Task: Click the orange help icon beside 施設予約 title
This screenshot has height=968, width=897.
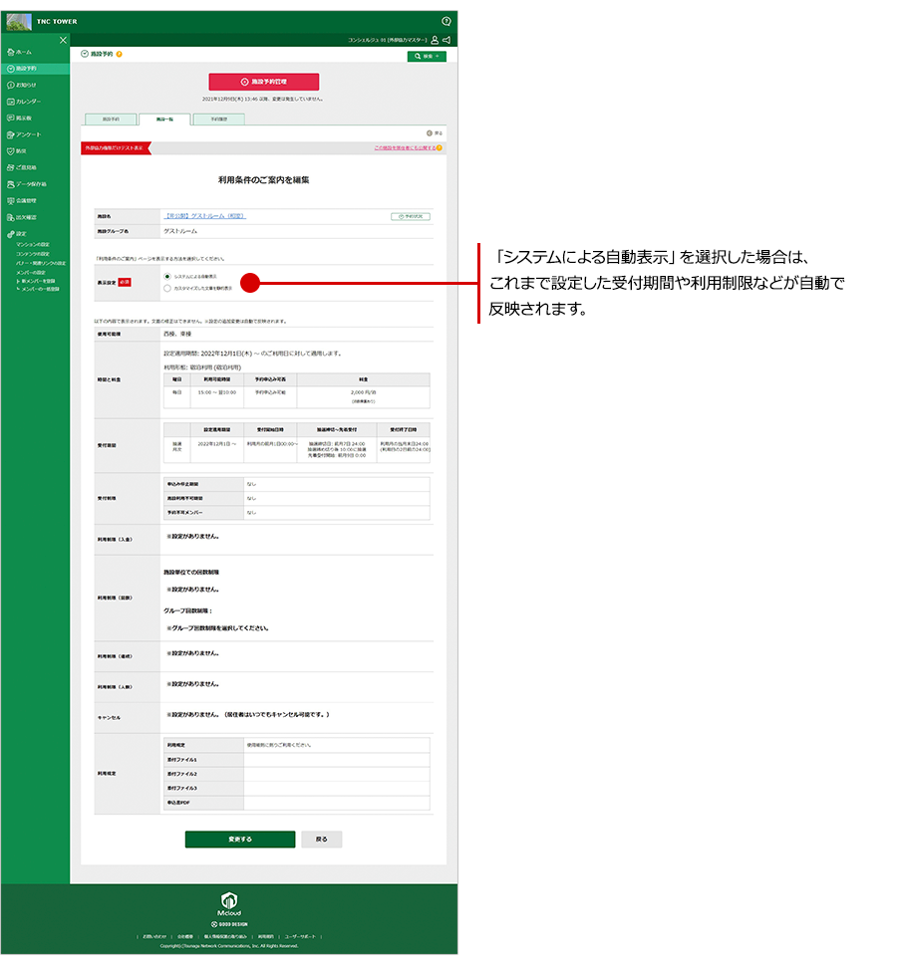Action: click(120, 54)
